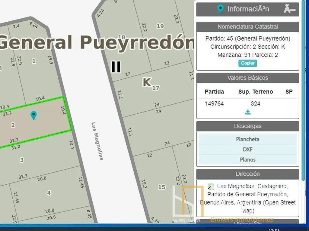This screenshot has width=309, height=231.
Task: Collapse the Valores Básicos section header
Action: coord(247,78)
